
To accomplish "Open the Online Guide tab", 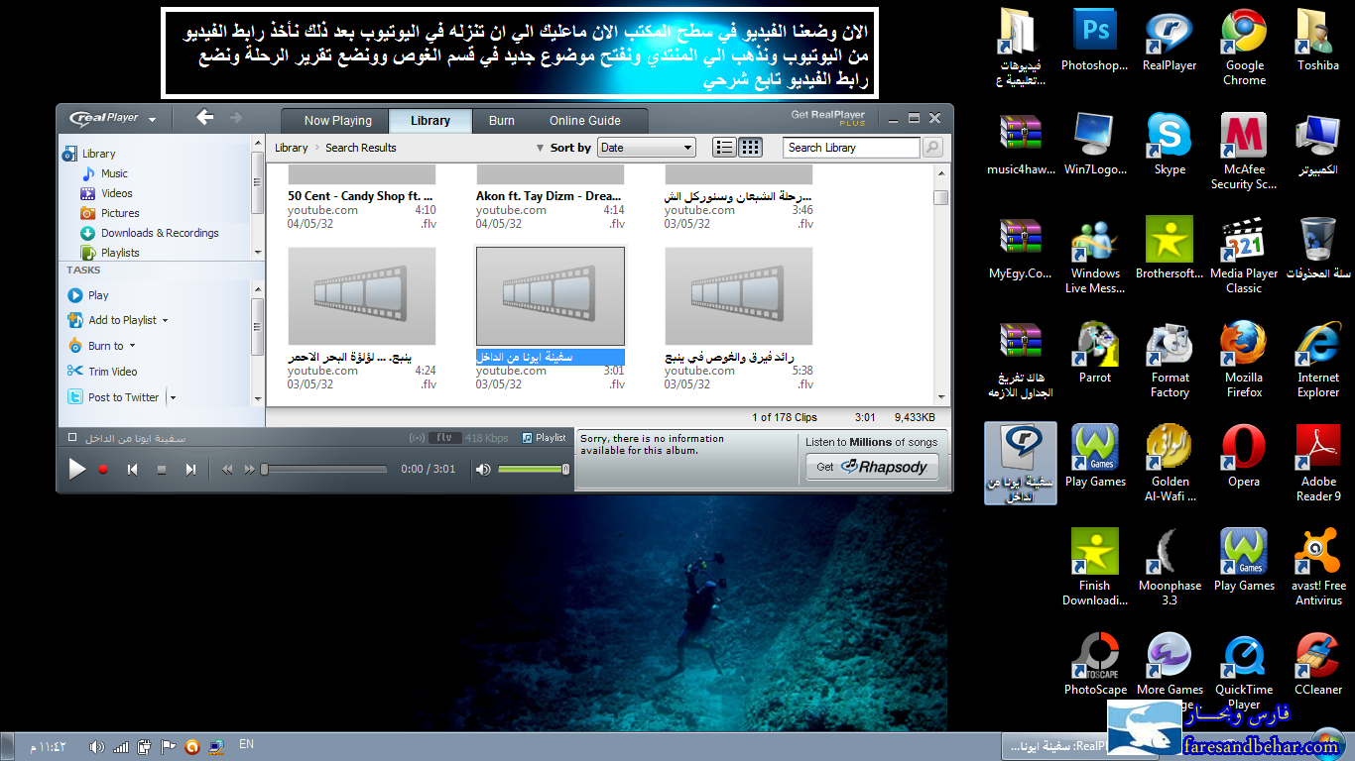I will [584, 121].
